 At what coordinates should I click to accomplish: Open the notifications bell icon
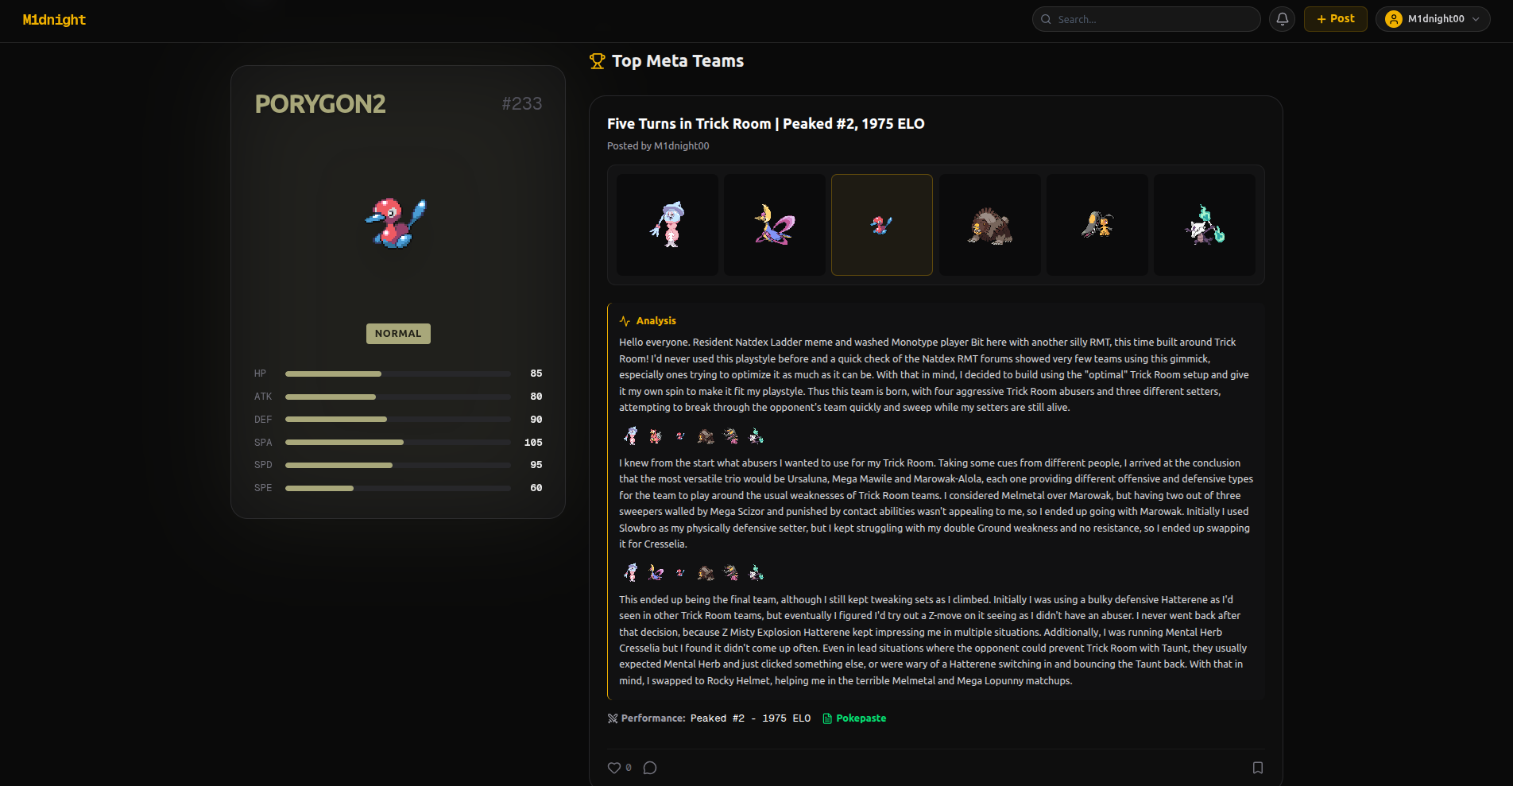(x=1282, y=19)
